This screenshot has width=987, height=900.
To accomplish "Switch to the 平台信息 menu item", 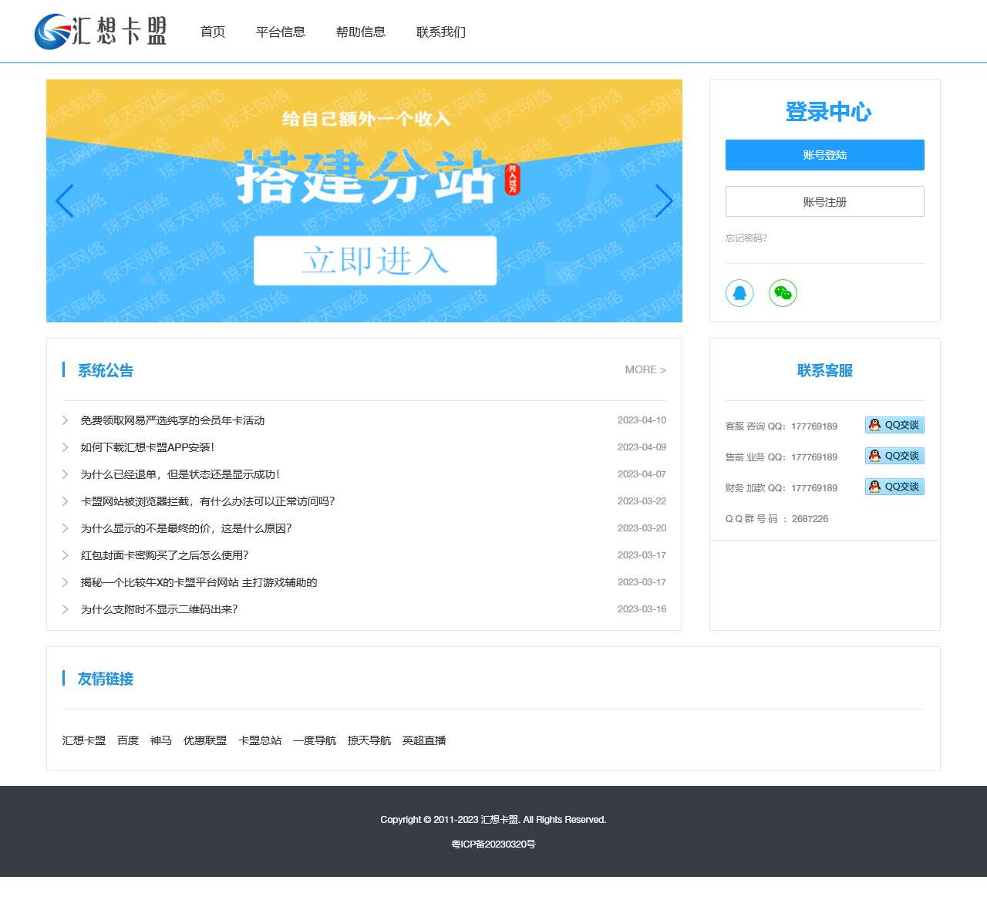I will pos(280,32).
